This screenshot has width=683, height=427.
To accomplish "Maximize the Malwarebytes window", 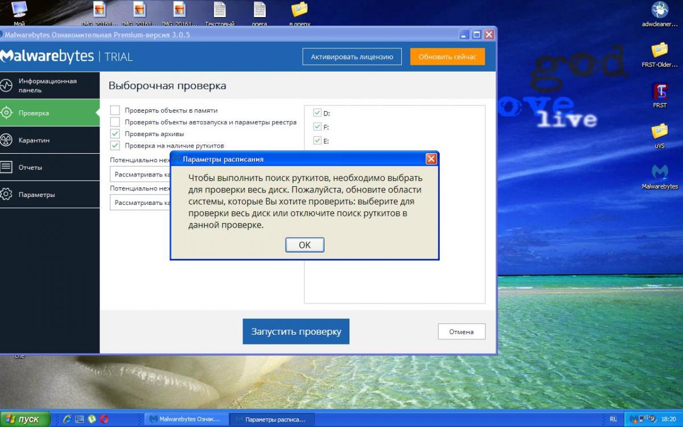I will pos(477,34).
